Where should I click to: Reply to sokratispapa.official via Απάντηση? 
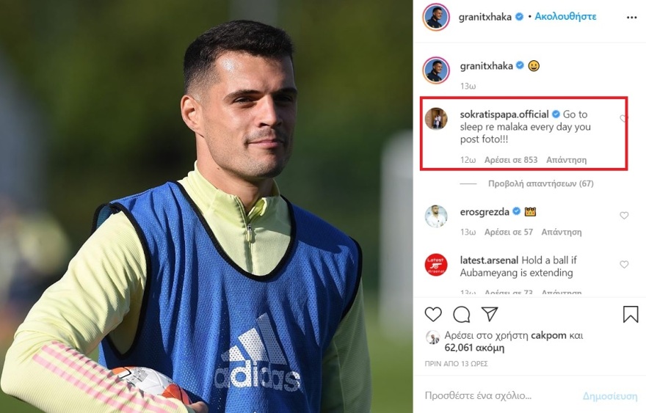[x=566, y=160]
